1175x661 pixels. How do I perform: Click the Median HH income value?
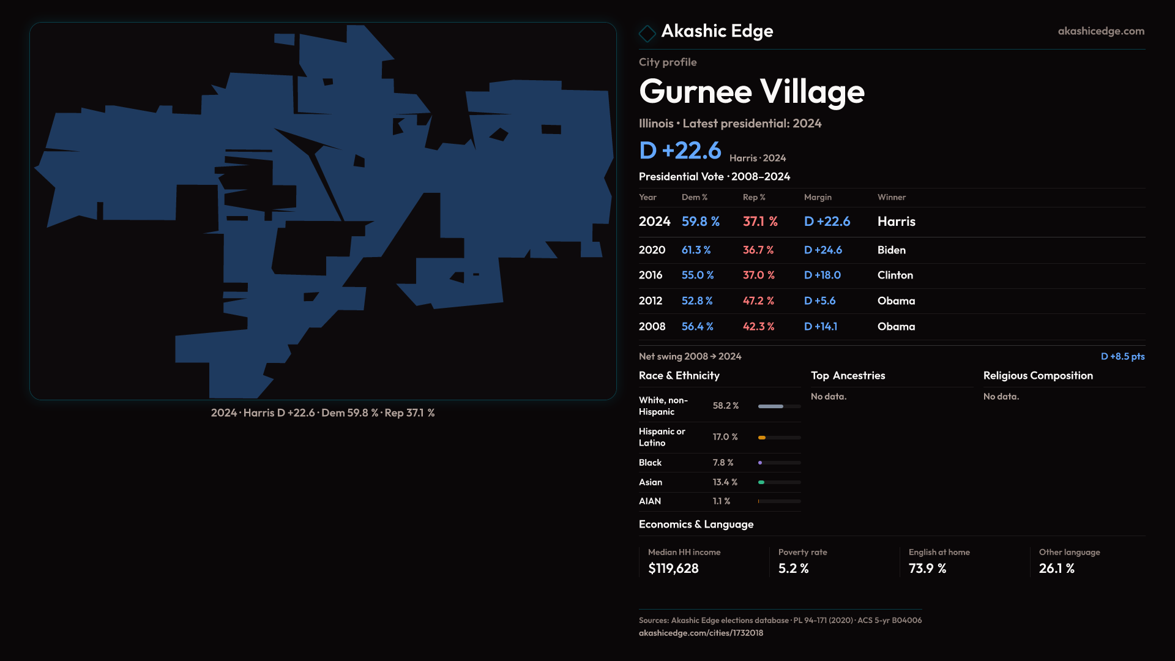coord(673,569)
